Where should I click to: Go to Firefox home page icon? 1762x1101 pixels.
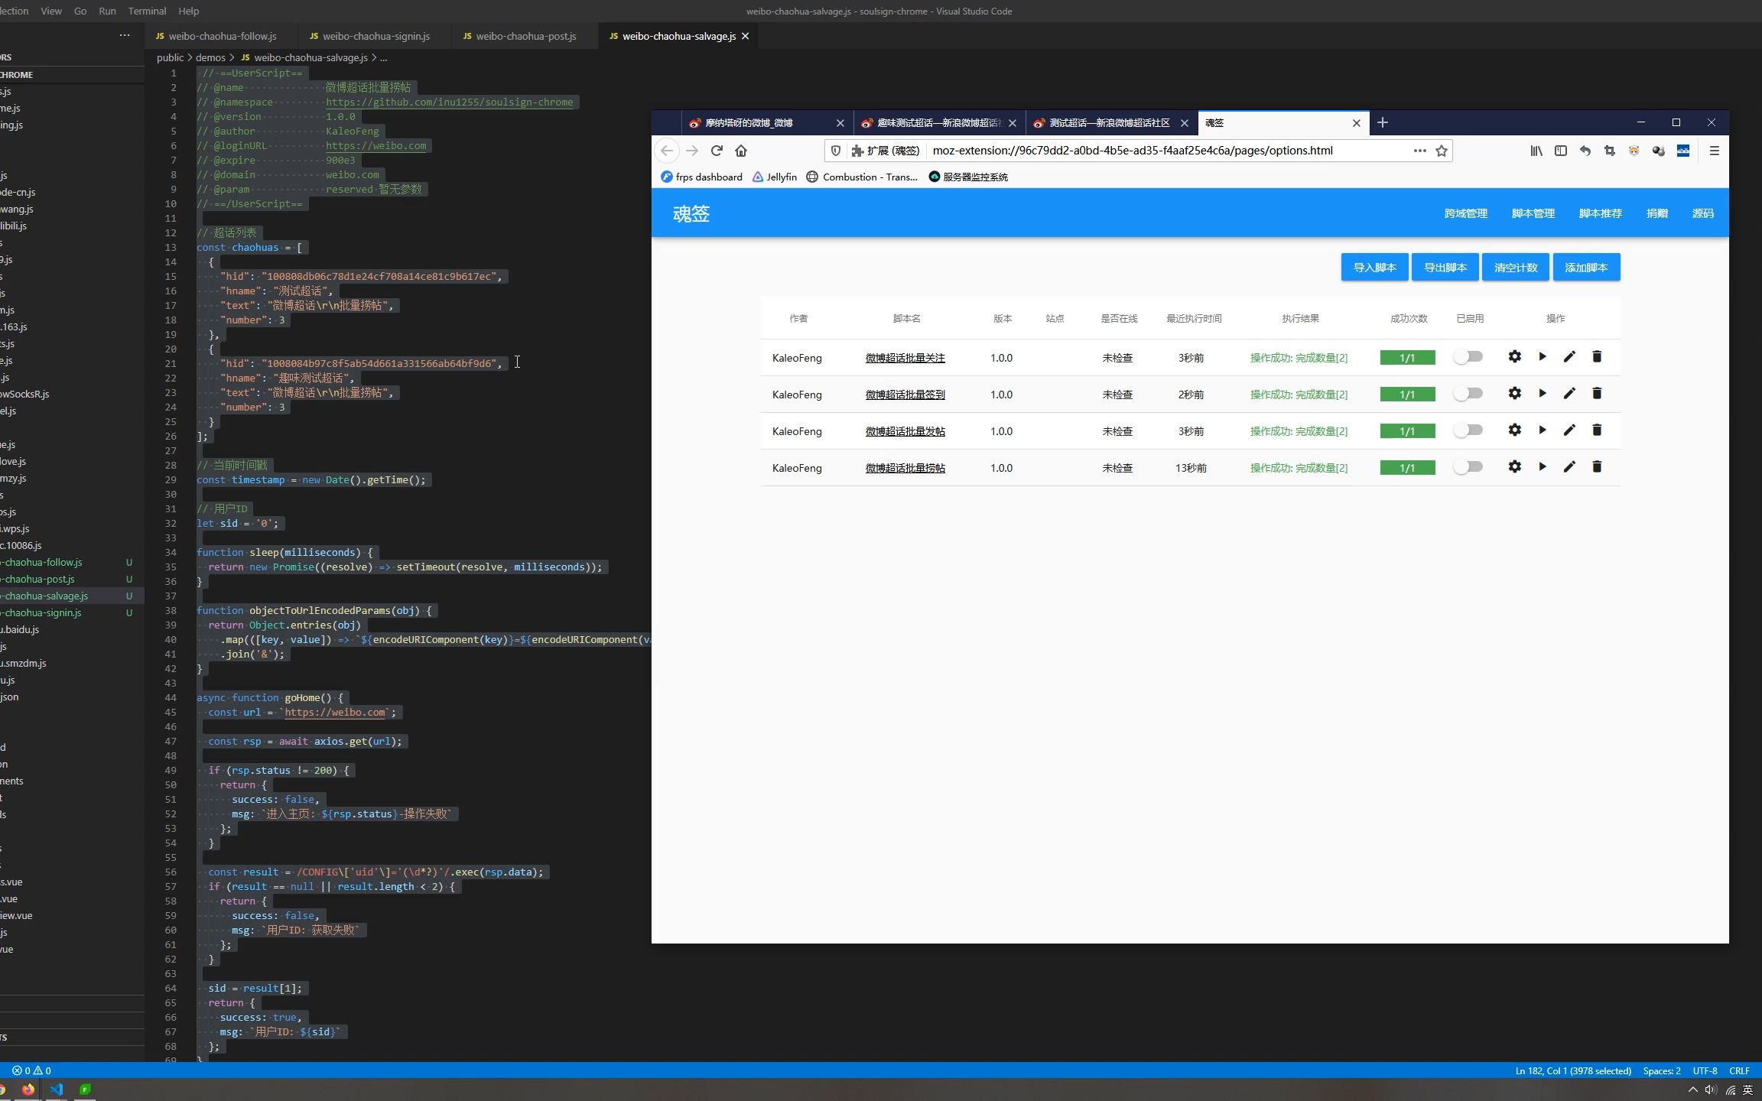click(741, 151)
